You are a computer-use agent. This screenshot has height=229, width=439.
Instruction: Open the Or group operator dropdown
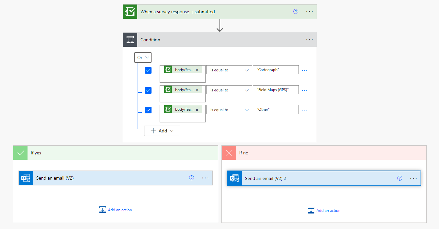pos(143,57)
